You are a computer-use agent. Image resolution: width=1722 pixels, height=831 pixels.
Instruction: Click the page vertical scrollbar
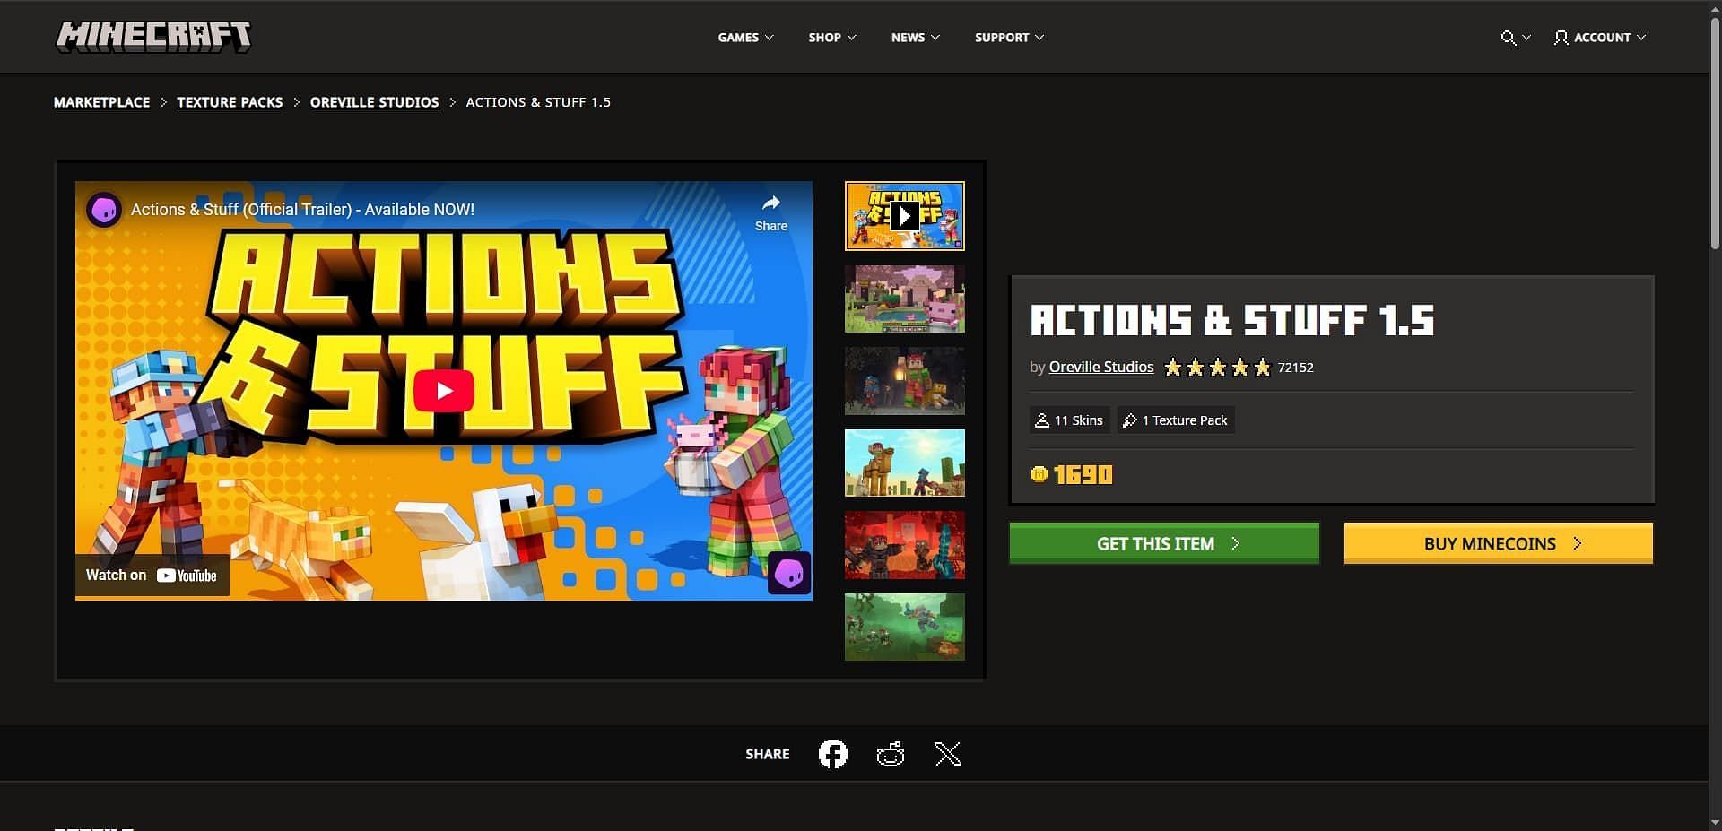pyautogui.click(x=1715, y=134)
